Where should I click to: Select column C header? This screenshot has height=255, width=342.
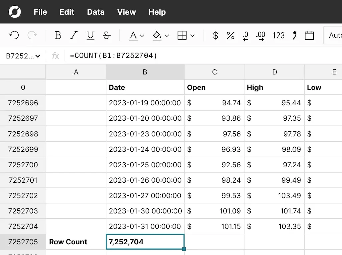[x=214, y=72]
